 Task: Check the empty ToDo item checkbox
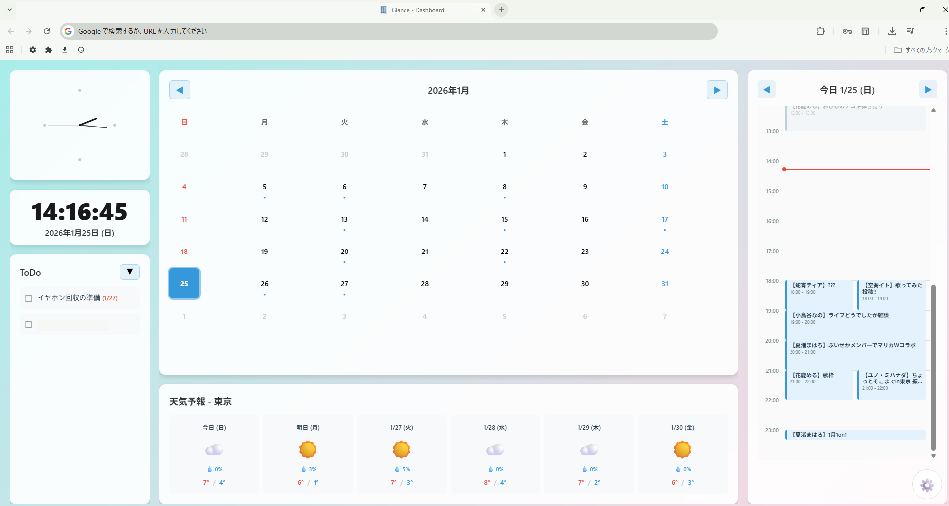(28, 324)
